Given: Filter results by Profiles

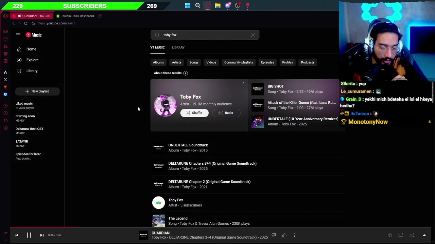Looking at the screenshot, I should 288,62.
